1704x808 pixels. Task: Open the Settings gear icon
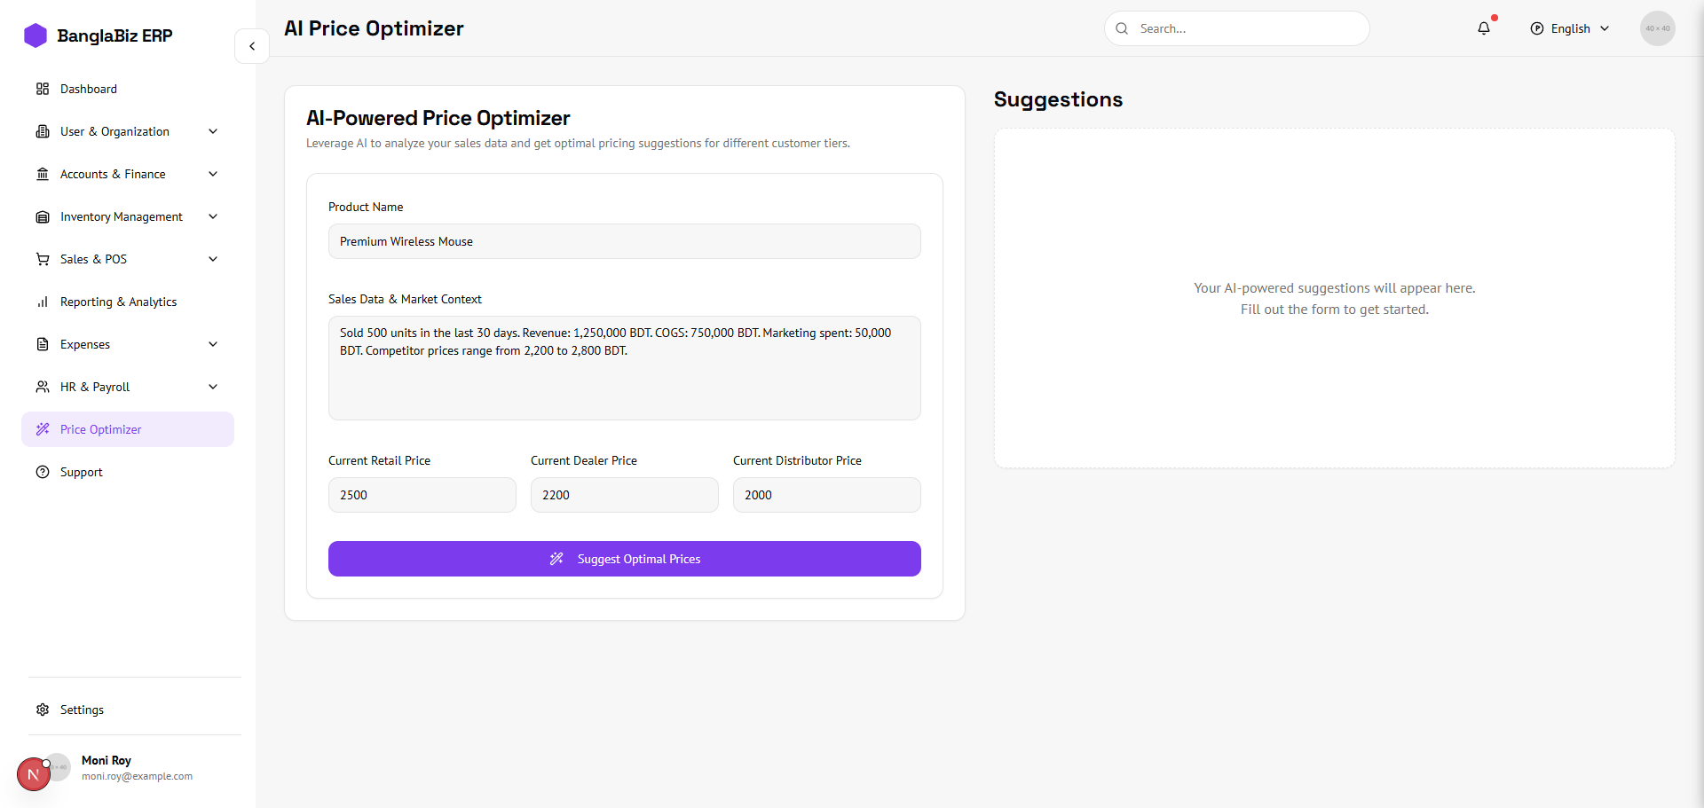pos(43,710)
